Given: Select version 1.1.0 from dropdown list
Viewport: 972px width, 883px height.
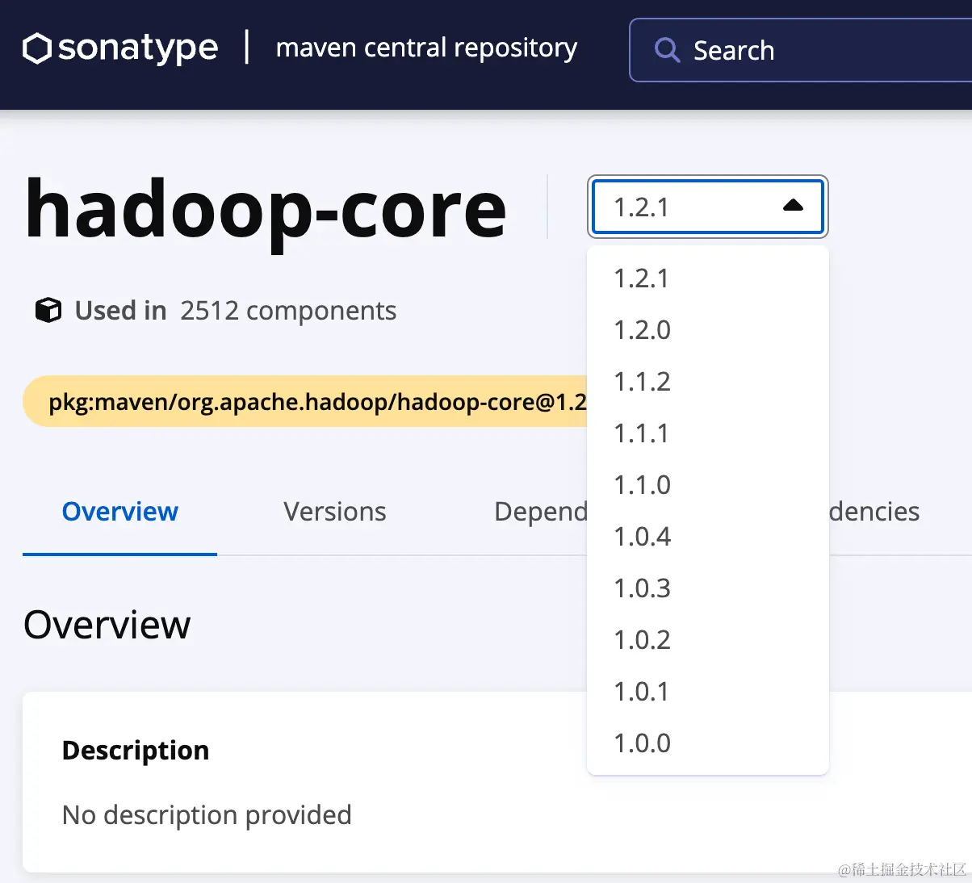Looking at the screenshot, I should coord(643,485).
